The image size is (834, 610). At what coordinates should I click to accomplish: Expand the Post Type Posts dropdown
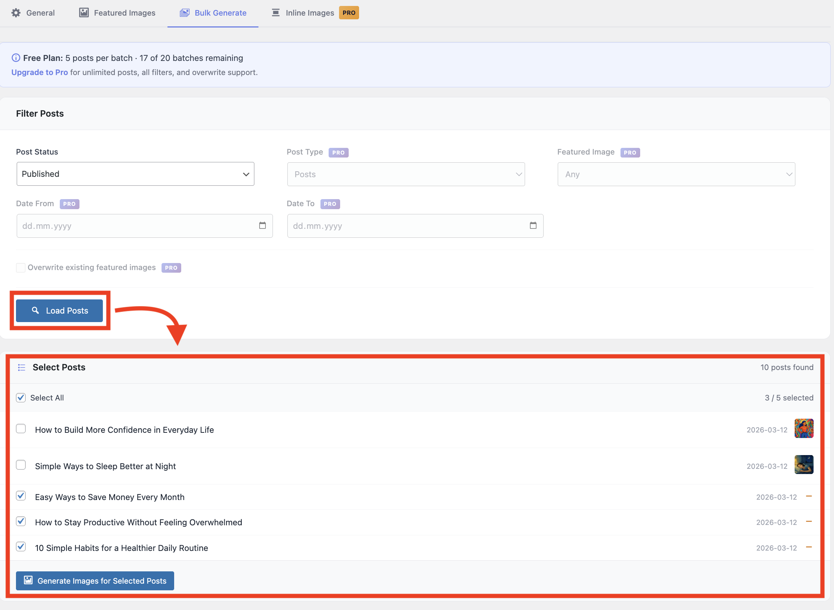pos(405,174)
